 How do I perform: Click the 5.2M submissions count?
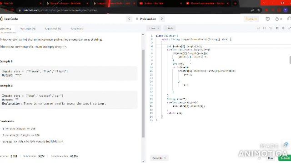41,156
